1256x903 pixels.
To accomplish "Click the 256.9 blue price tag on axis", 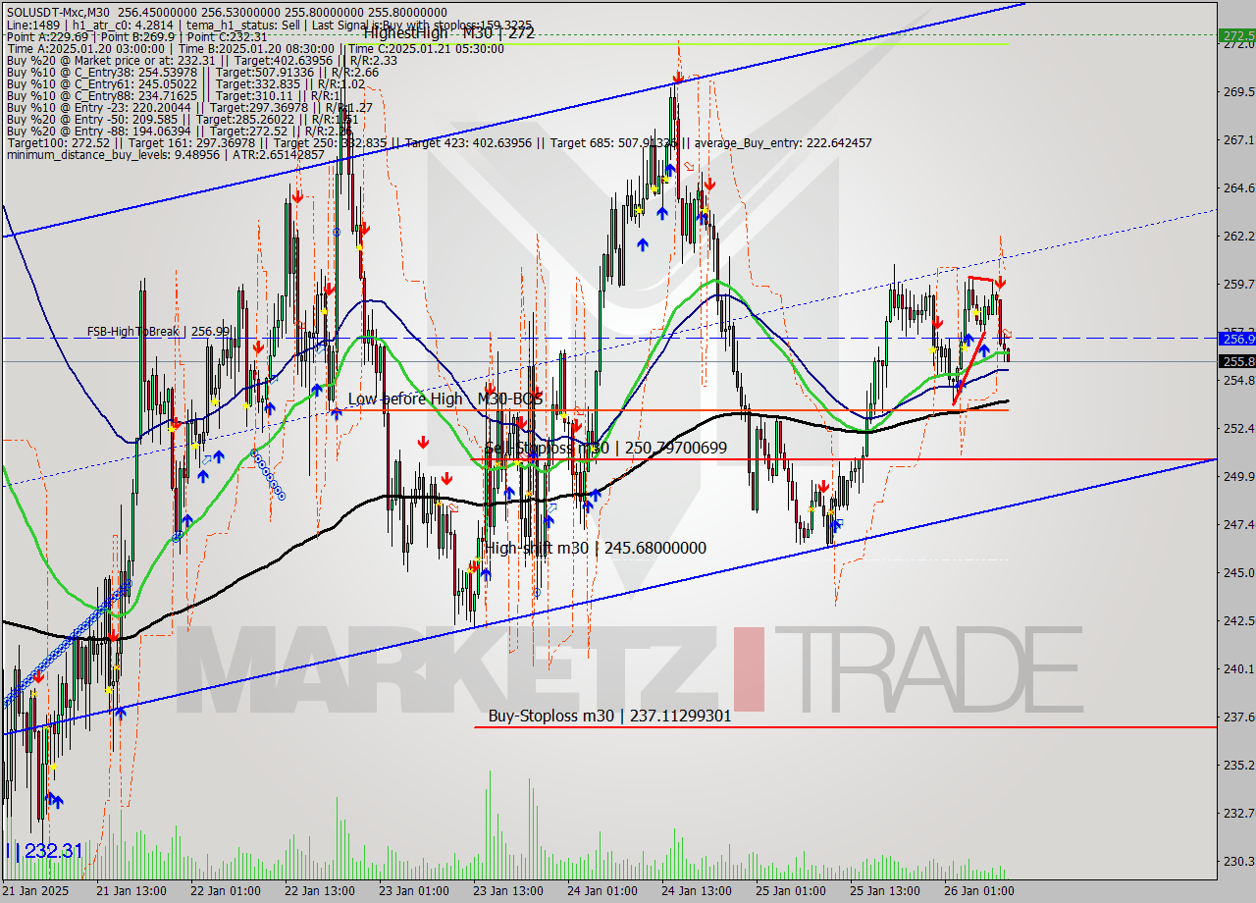I will 1237,338.
